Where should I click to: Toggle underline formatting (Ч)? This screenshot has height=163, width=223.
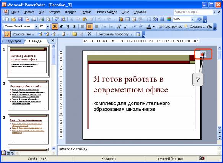coord(68,27)
